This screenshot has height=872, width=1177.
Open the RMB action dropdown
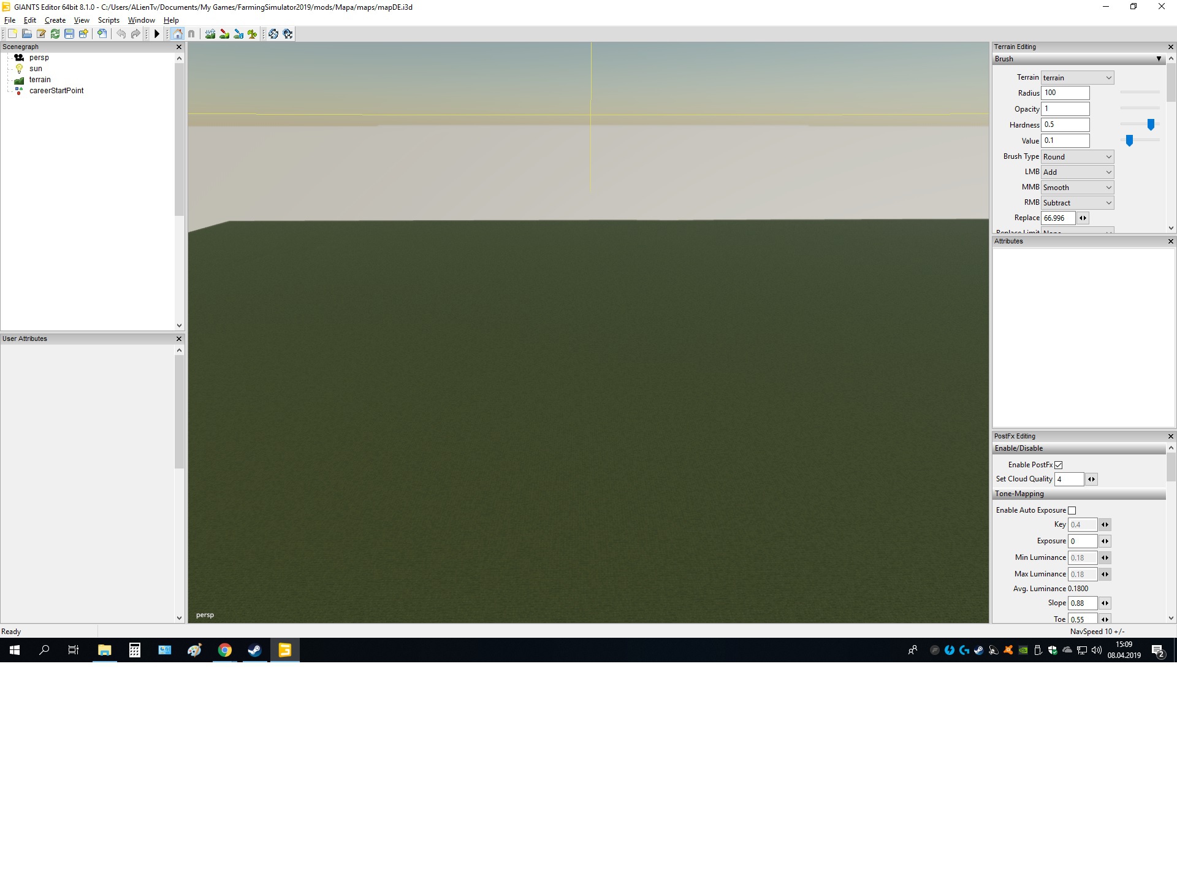(1078, 203)
